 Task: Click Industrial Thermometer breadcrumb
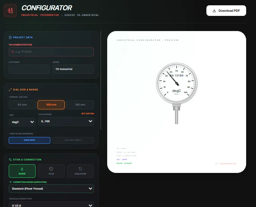[40, 15]
